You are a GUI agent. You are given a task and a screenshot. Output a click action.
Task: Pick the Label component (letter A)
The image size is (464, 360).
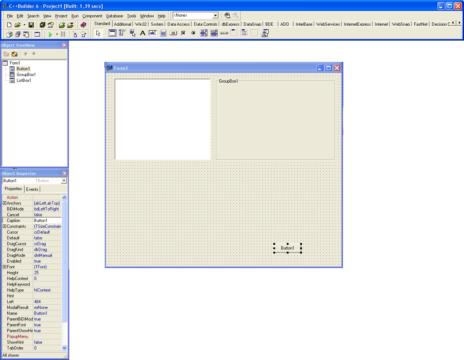tap(143, 33)
